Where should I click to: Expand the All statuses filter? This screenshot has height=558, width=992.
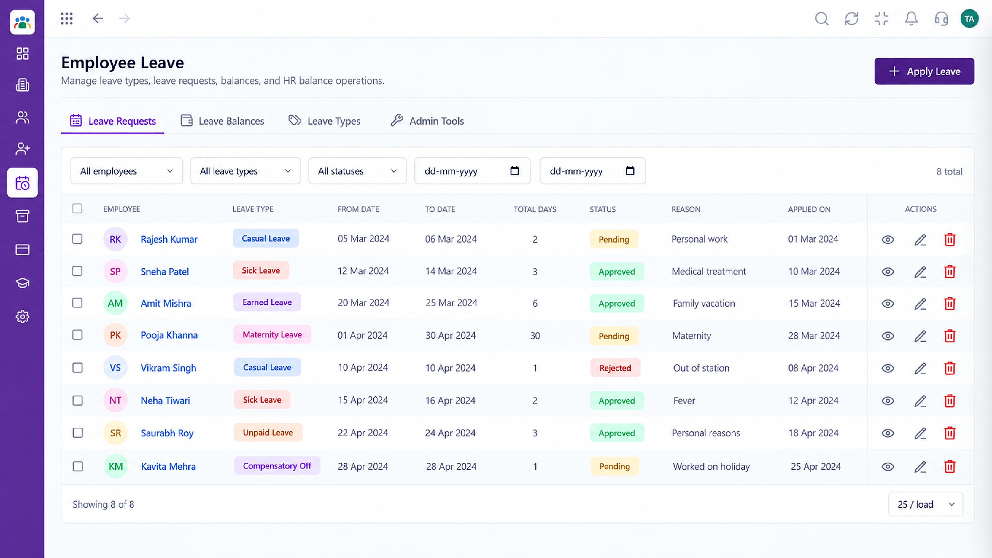coord(357,171)
